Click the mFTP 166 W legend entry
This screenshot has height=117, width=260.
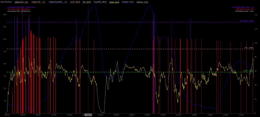click(75, 2)
